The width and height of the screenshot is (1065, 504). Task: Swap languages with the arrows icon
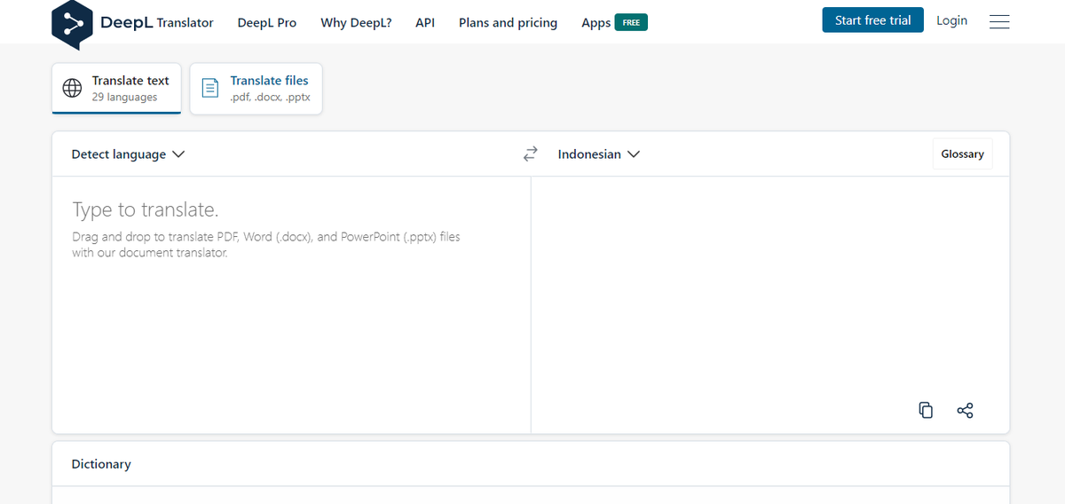click(531, 154)
